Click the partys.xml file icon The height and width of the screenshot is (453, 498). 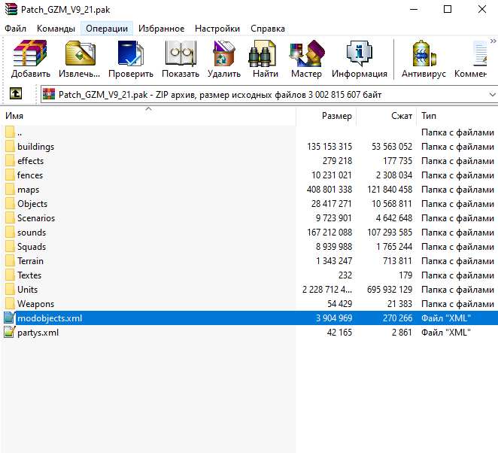[x=10, y=333]
